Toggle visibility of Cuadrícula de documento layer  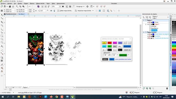pos(148,38)
